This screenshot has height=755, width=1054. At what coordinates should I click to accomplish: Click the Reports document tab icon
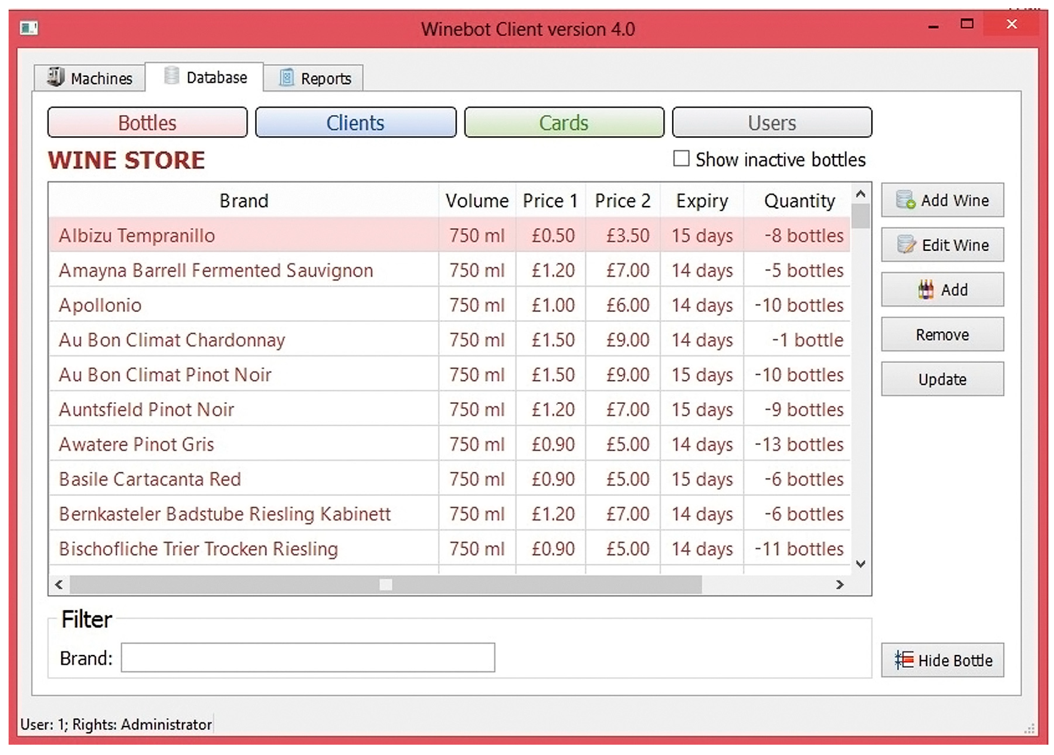coord(286,78)
